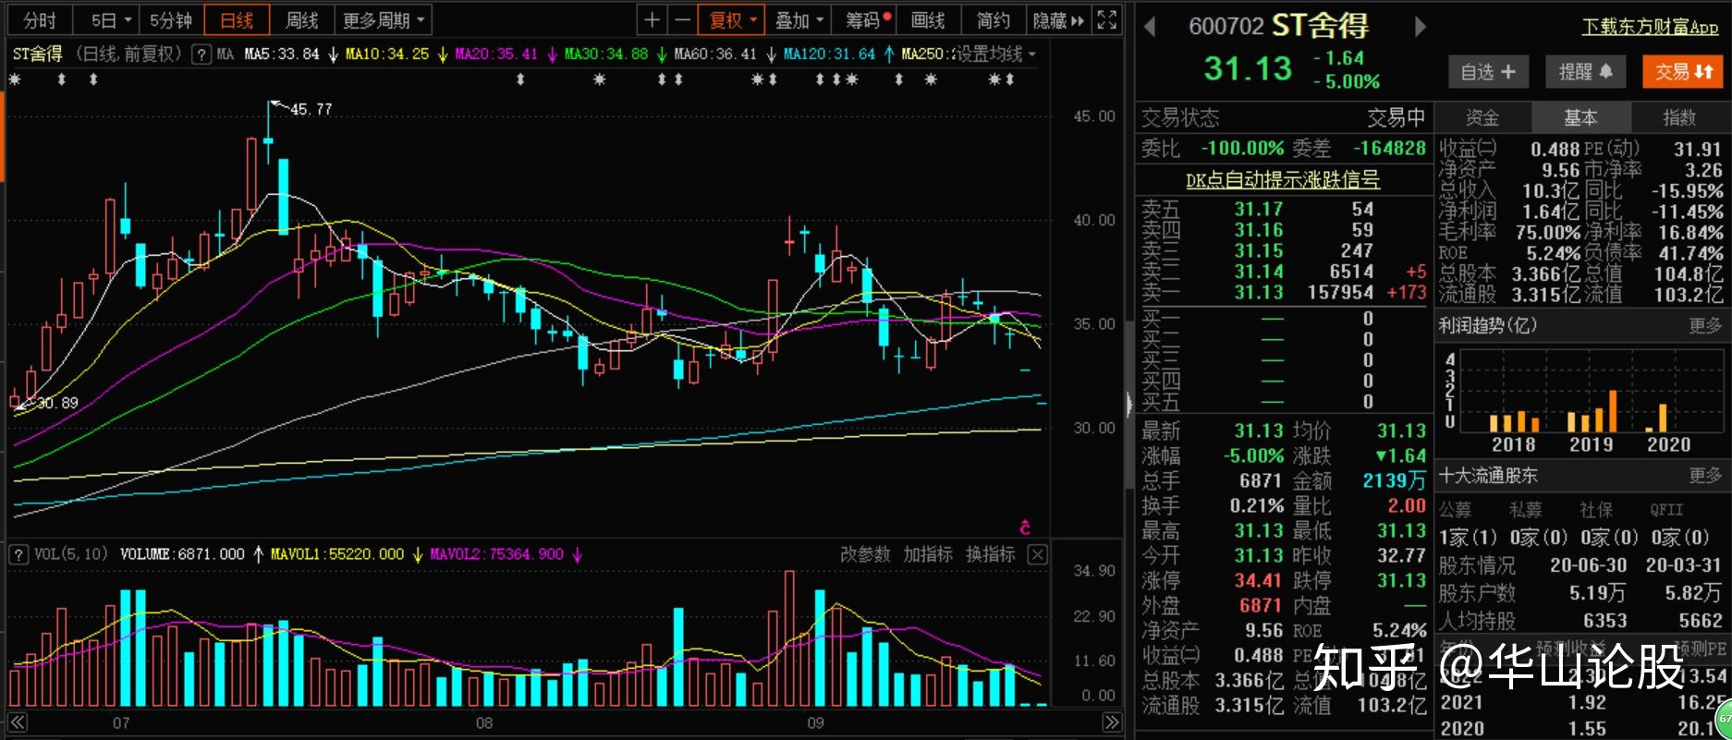The width and height of the screenshot is (1732, 740).
Task: Toggle 简约 simplified view mode
Action: coord(994,20)
